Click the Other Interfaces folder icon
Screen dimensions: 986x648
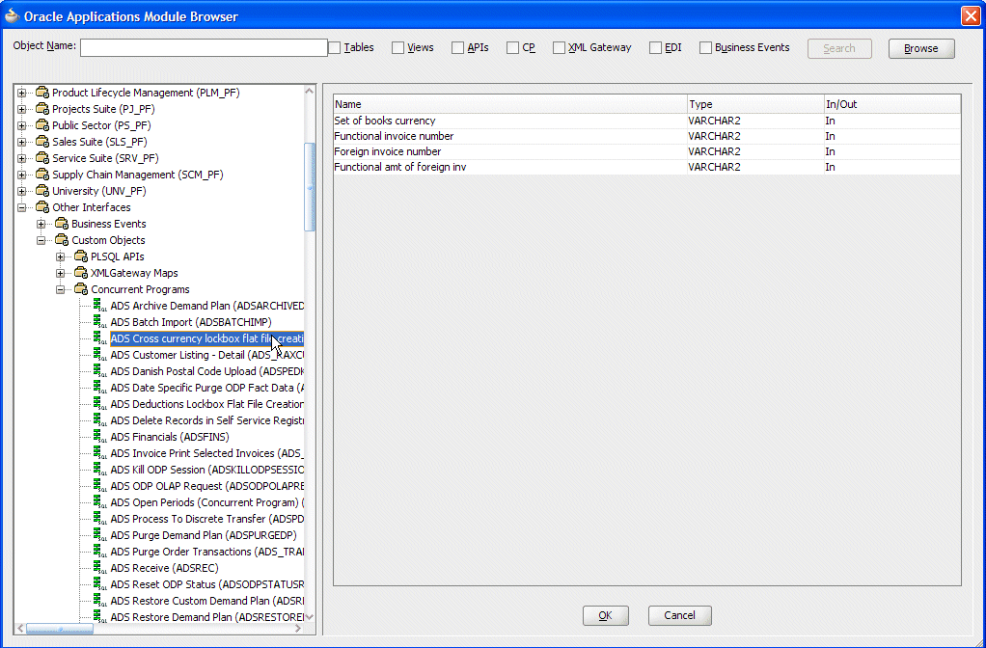[x=42, y=206]
